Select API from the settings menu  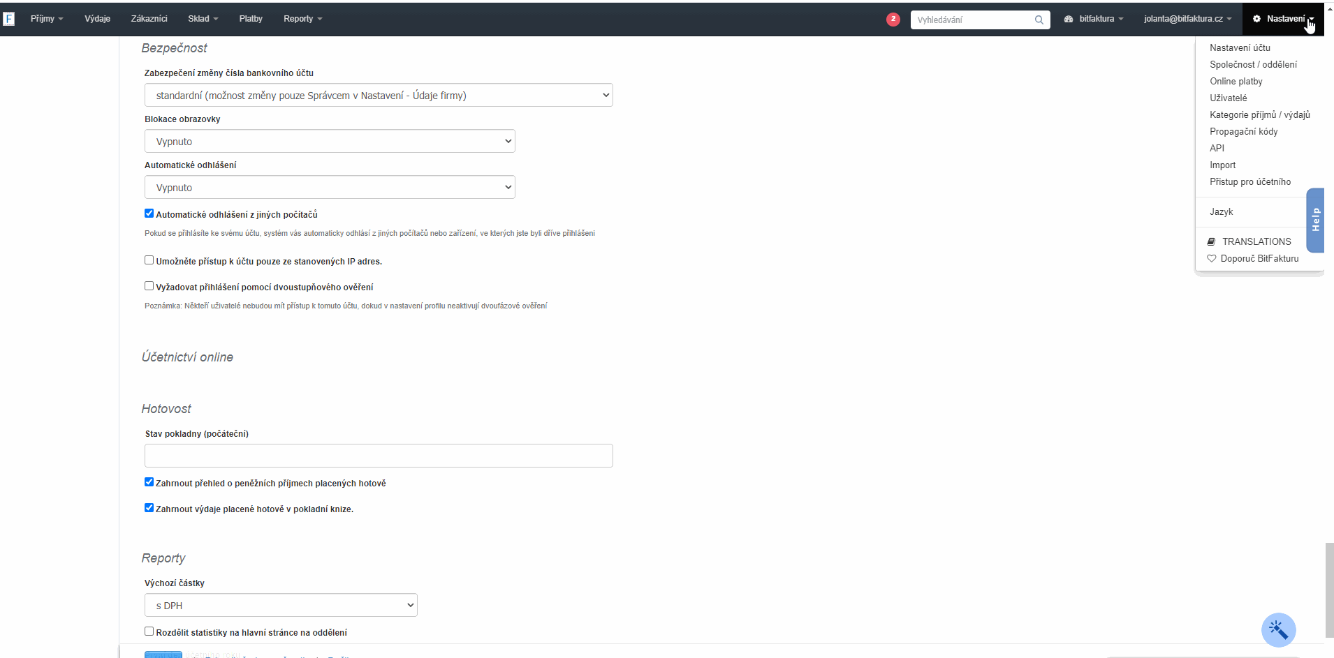pos(1217,148)
